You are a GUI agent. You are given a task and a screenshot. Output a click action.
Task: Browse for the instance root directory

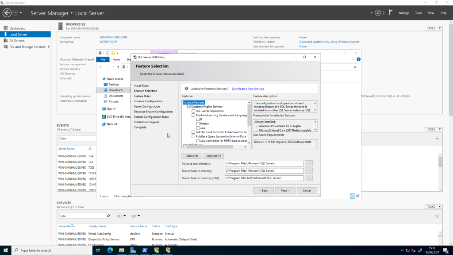pos(309,163)
